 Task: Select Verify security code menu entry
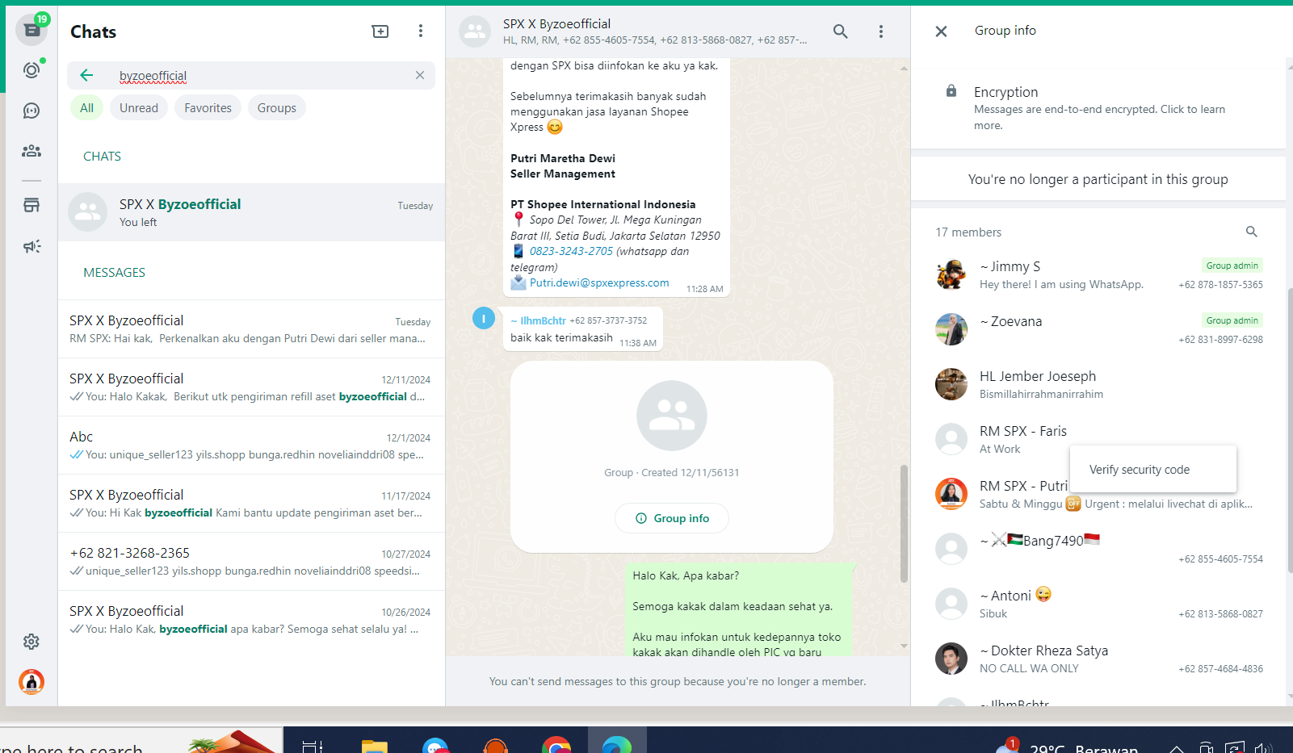click(1153, 469)
